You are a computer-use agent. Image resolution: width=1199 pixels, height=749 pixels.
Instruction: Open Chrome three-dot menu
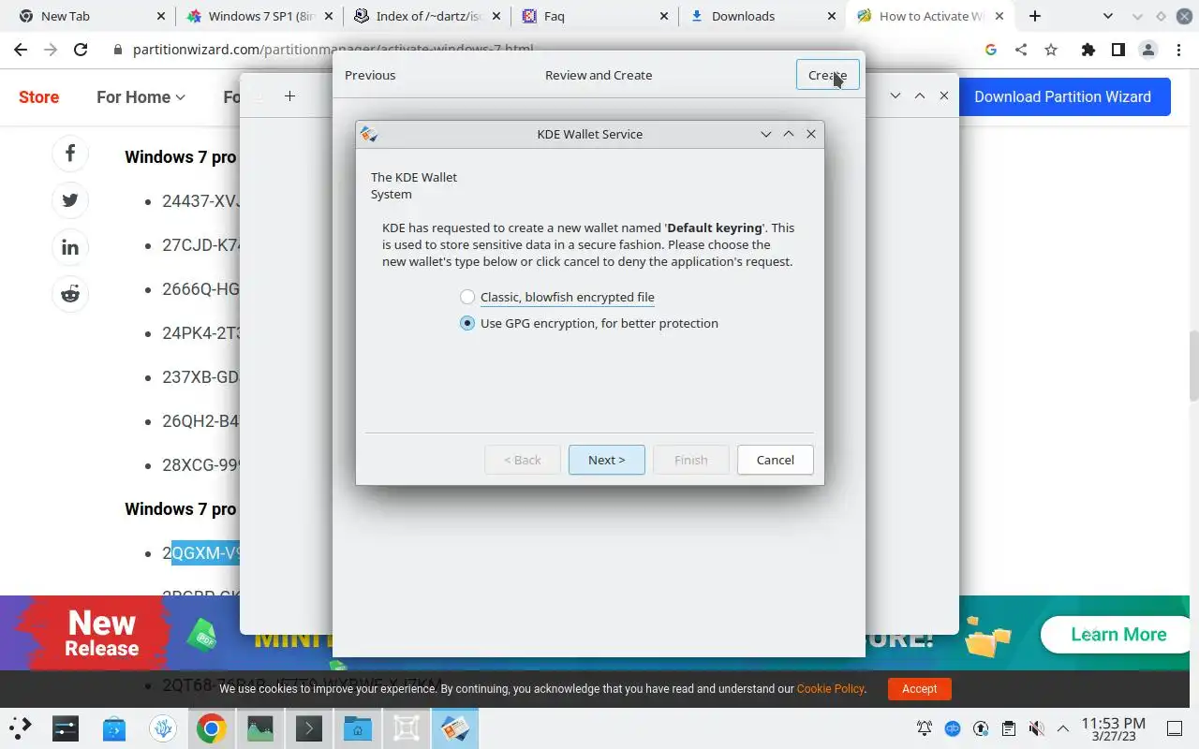(x=1178, y=50)
